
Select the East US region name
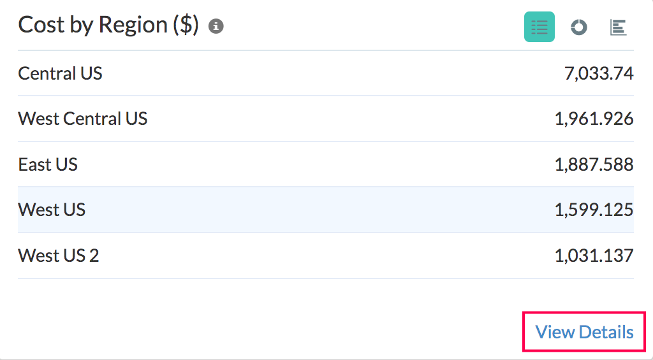(x=48, y=164)
